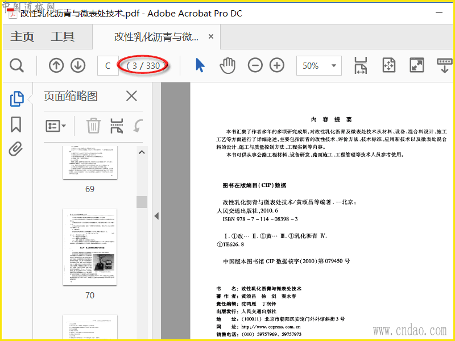Select page 70 thumbnail
This screenshot has width=455, height=341.
[90, 247]
